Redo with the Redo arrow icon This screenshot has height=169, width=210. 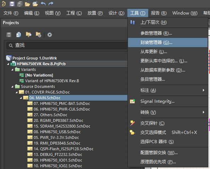click(51, 4)
